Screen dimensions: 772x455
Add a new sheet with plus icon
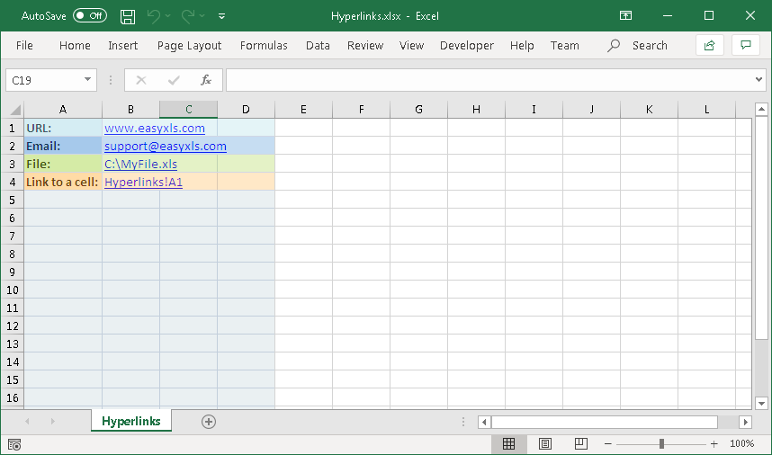pos(209,421)
